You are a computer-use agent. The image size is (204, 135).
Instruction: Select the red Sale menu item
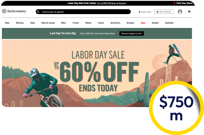coord(143,23)
